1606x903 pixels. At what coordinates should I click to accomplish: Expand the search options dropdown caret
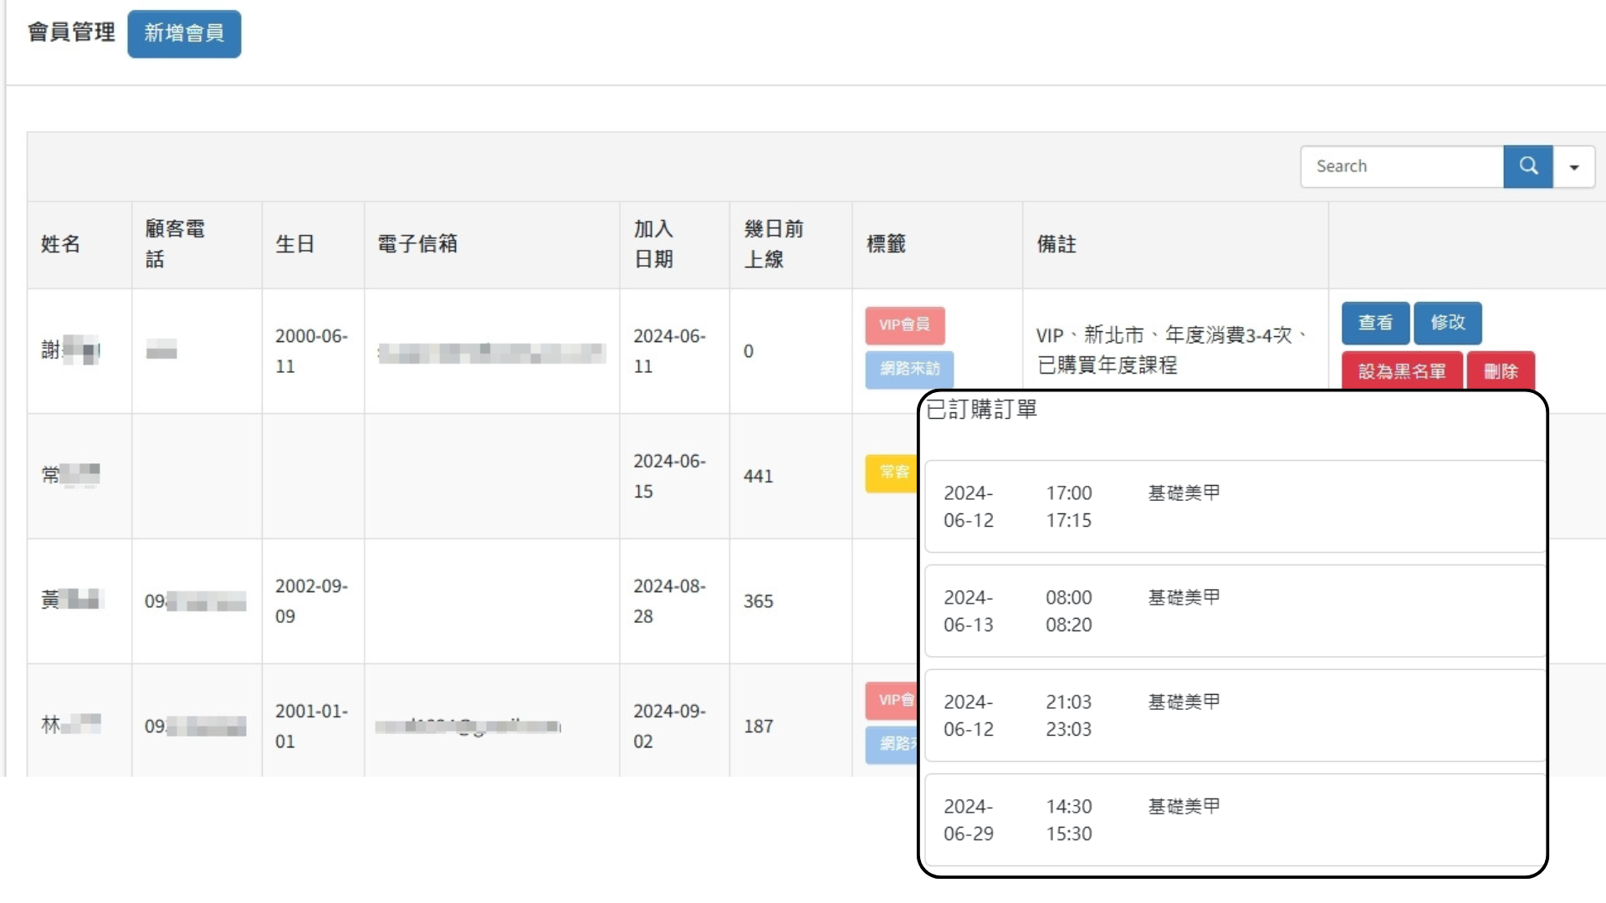pos(1574,167)
